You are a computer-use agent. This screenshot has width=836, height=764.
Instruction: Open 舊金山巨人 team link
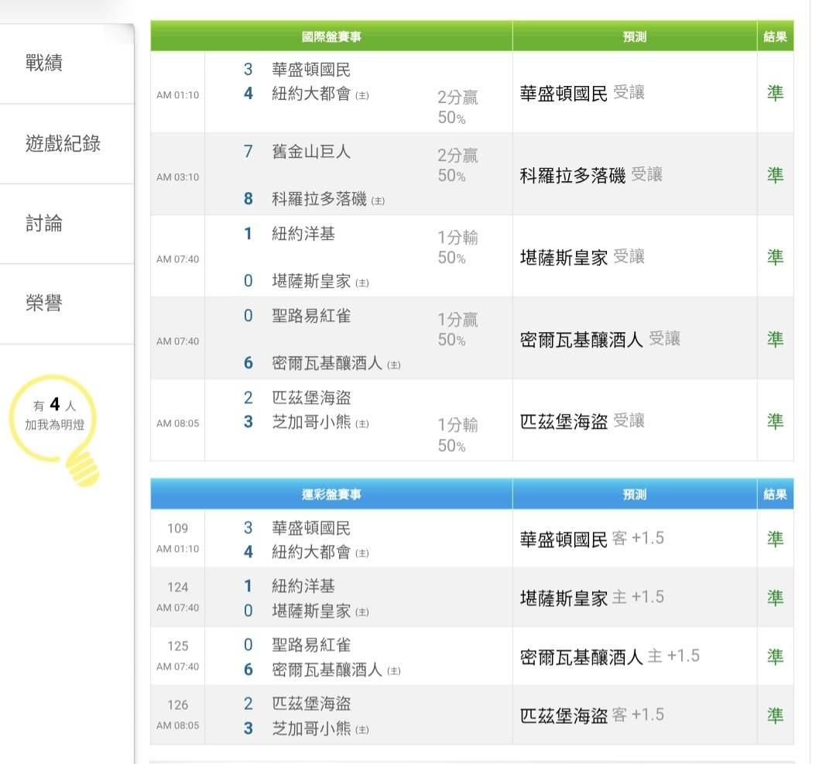[311, 152]
